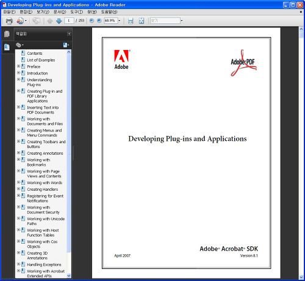This screenshot has width=305, height=281.
Task: Click the bookmark icon next to Creating 3D Annotations
Action: (23, 253)
